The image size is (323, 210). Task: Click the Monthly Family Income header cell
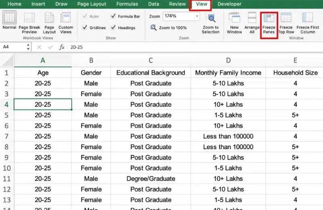coord(228,73)
